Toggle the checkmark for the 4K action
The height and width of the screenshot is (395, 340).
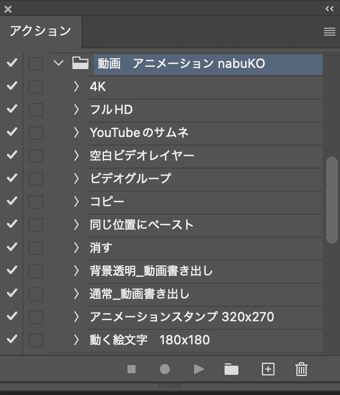12,86
